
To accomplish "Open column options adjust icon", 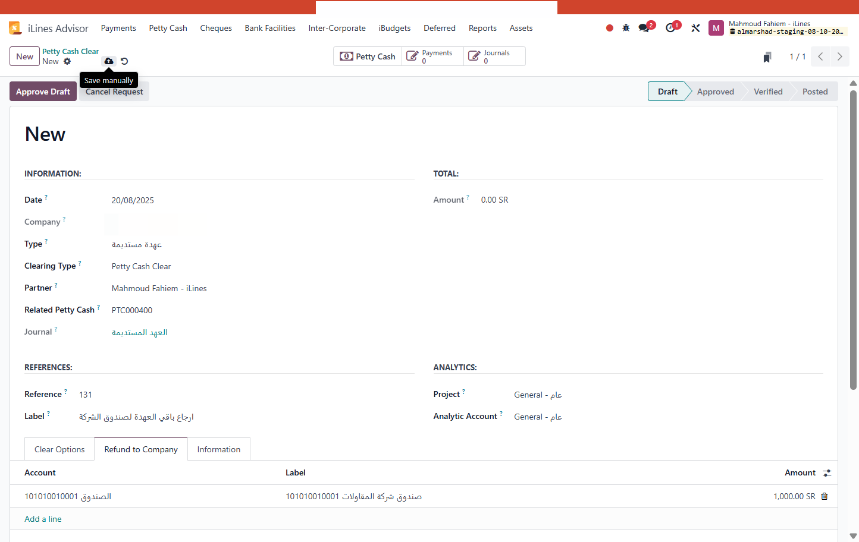I will point(827,473).
